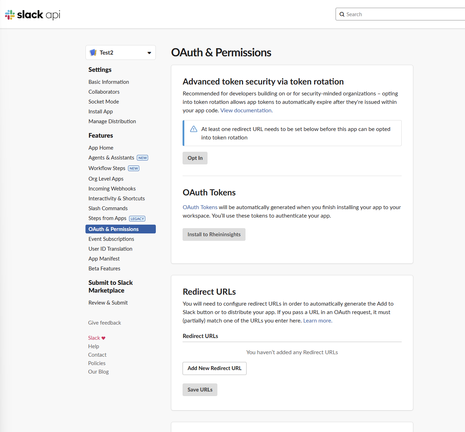Select the OAuth & Permissions sidebar item
This screenshot has height=432, width=465.
121,229
